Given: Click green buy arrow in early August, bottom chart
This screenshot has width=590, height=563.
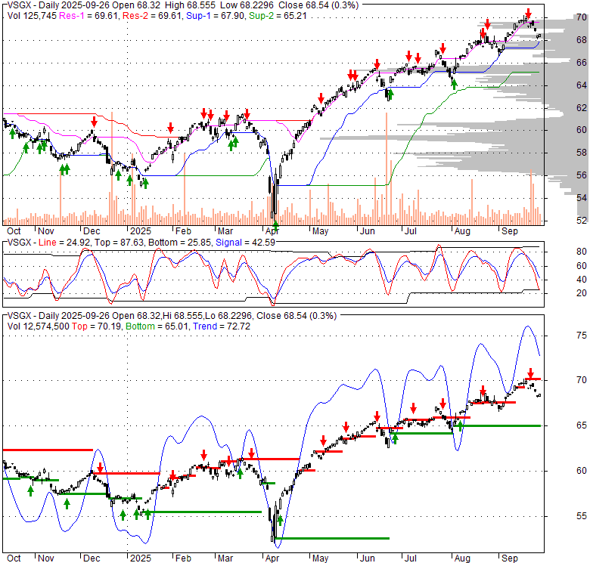Looking at the screenshot, I should point(460,425).
